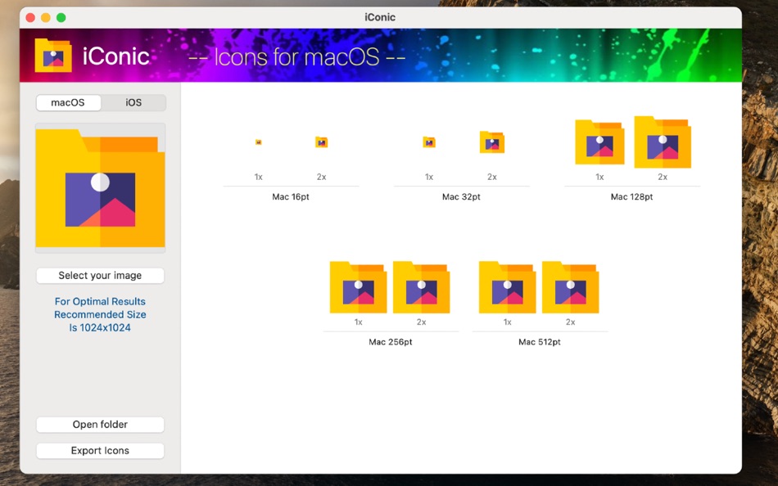Maximize the iConic window with green button
Screen dimensions: 778x486
pos(61,18)
